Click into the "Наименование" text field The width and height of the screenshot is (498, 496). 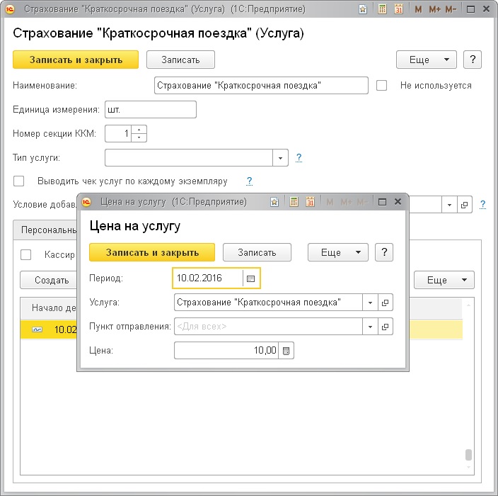point(260,85)
